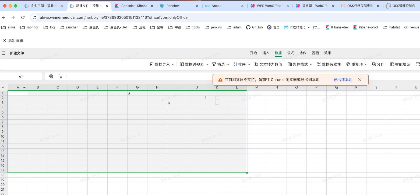Expand the 重复项 dropdown arrow
Image resolution: width=420 pixels, height=195 pixels.
(x=366, y=64)
